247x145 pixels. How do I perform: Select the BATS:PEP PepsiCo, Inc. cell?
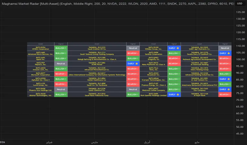pos(41,64)
